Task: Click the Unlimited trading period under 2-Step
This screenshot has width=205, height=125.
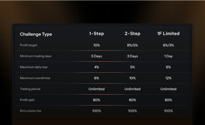Action: (x=132, y=89)
